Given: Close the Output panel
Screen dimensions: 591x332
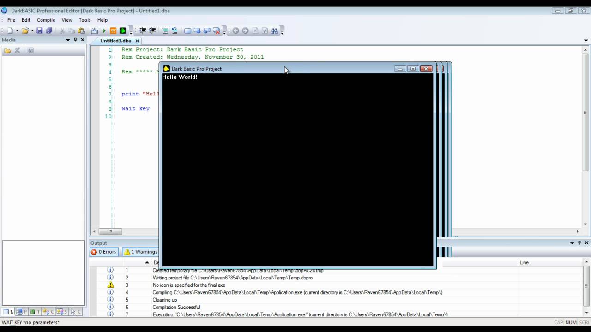Looking at the screenshot, I should click(587, 243).
